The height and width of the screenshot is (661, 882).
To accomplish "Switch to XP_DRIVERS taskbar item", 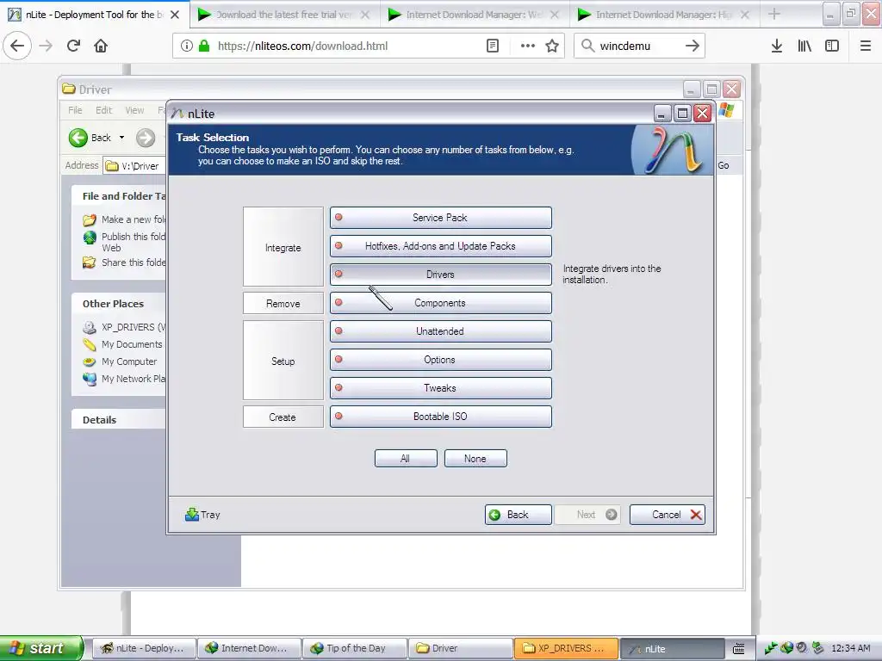I will (566, 649).
